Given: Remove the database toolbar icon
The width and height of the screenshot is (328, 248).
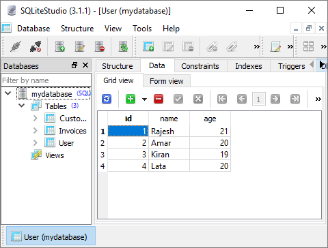Looking at the screenshot, I should (100, 46).
